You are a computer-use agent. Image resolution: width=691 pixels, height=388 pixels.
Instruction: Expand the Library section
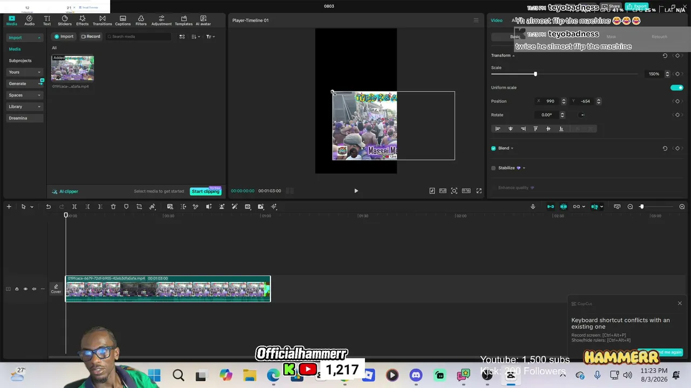pyautogui.click(x=39, y=107)
